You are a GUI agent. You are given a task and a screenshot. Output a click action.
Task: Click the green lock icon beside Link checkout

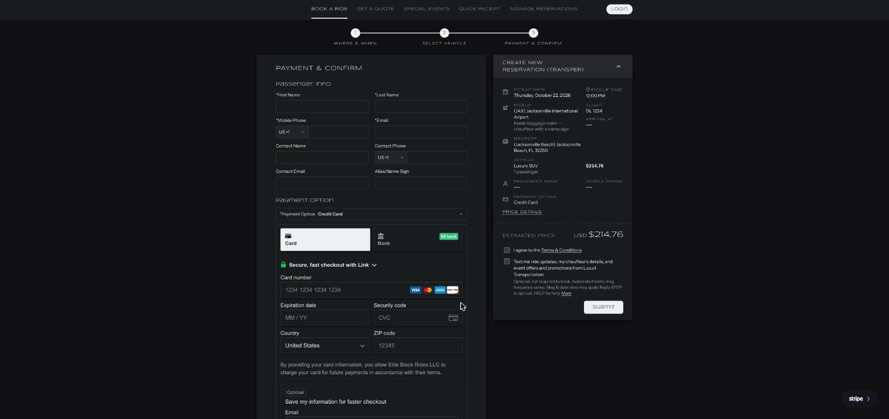283,265
